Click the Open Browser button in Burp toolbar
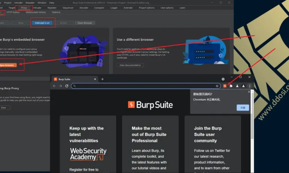 85,23
